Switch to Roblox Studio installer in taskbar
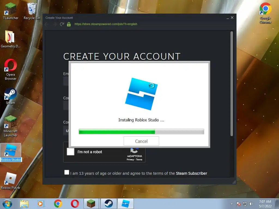The width and height of the screenshot is (279, 209). click(125, 204)
